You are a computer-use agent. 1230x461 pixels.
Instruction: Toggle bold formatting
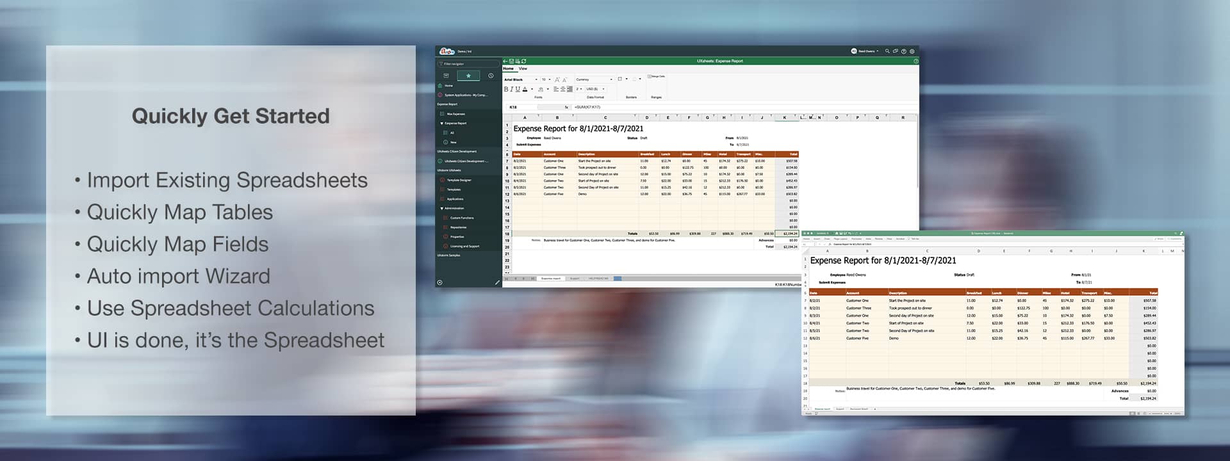(506, 89)
